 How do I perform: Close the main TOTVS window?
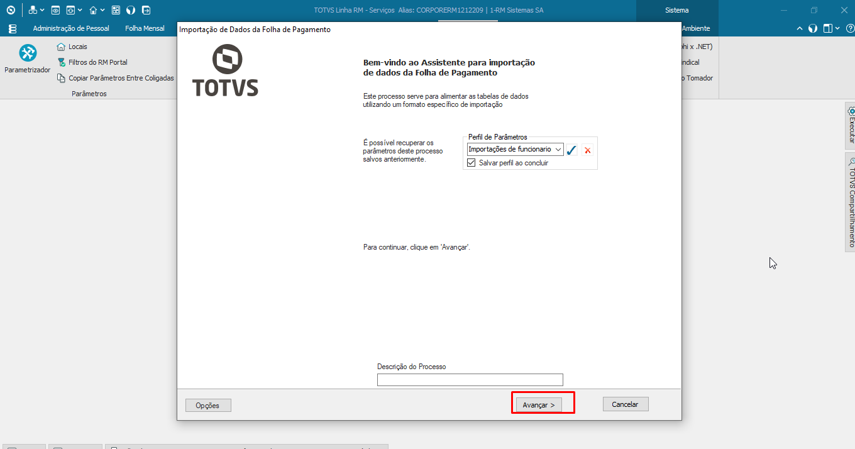pyautogui.click(x=844, y=10)
